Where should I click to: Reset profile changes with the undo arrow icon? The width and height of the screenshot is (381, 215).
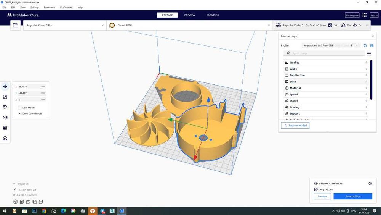365,45
